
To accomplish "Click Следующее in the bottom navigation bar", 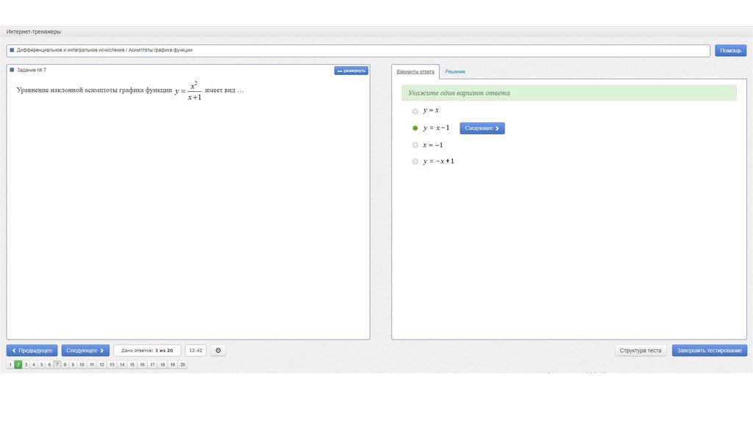I will coord(85,351).
